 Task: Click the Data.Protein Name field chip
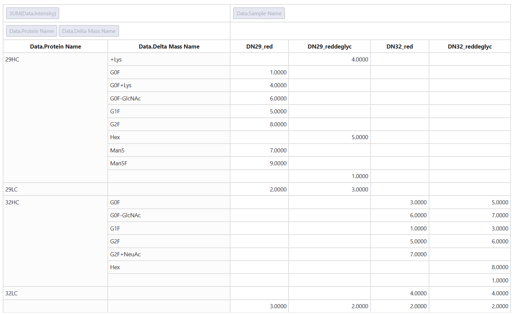point(32,31)
